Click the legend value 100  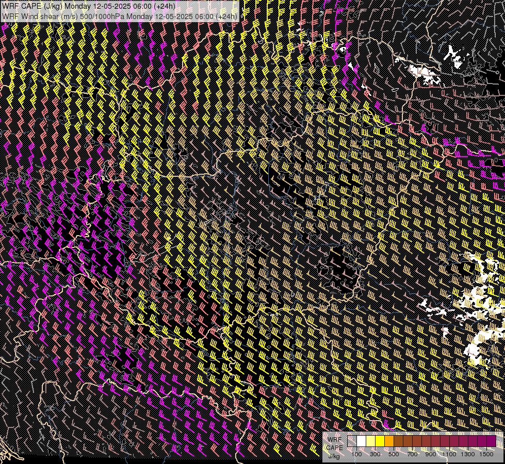point(356,454)
